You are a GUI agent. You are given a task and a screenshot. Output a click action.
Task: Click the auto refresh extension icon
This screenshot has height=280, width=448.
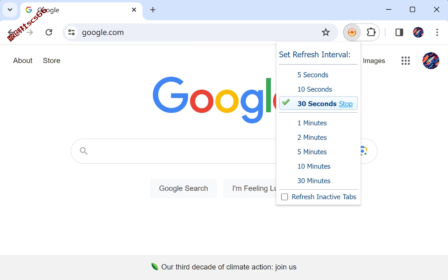coord(352,33)
